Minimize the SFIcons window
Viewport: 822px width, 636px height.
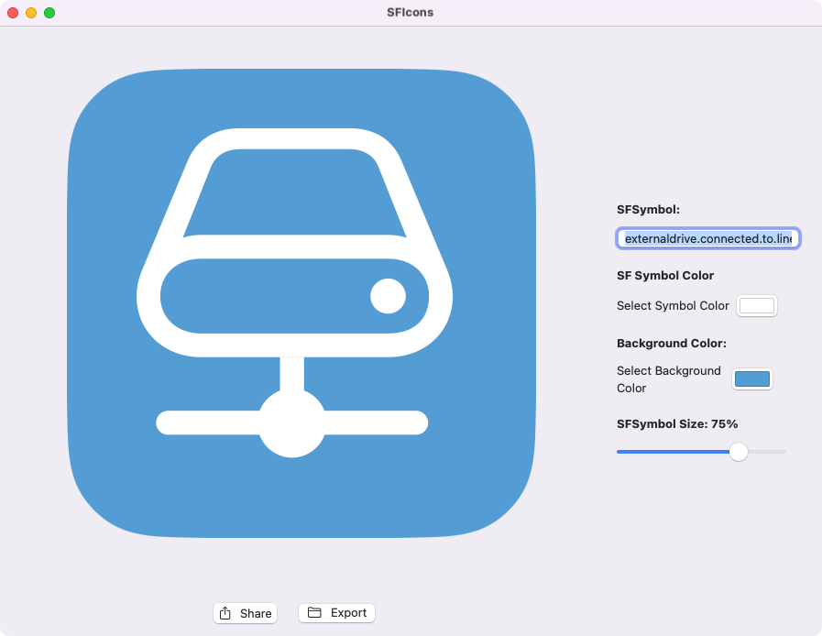[x=31, y=13]
